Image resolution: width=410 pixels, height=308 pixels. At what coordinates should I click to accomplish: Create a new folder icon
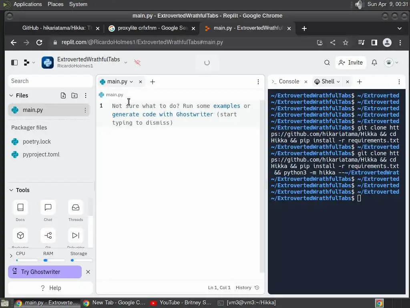(x=74, y=95)
